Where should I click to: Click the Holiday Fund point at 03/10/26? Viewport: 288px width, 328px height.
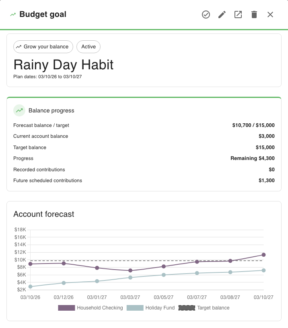30,286
